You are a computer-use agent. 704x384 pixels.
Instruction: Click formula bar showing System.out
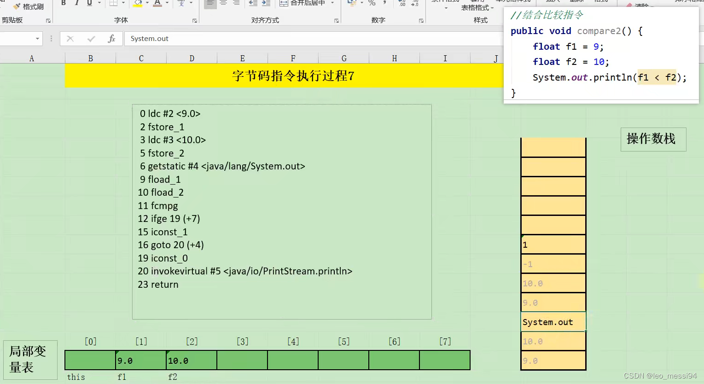[313, 39]
